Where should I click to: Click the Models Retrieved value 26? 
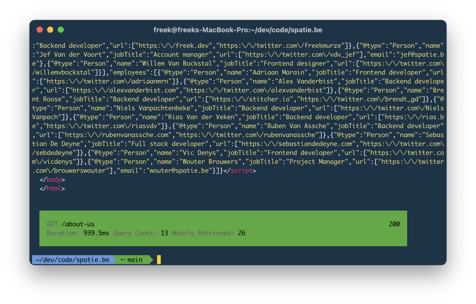click(242, 233)
